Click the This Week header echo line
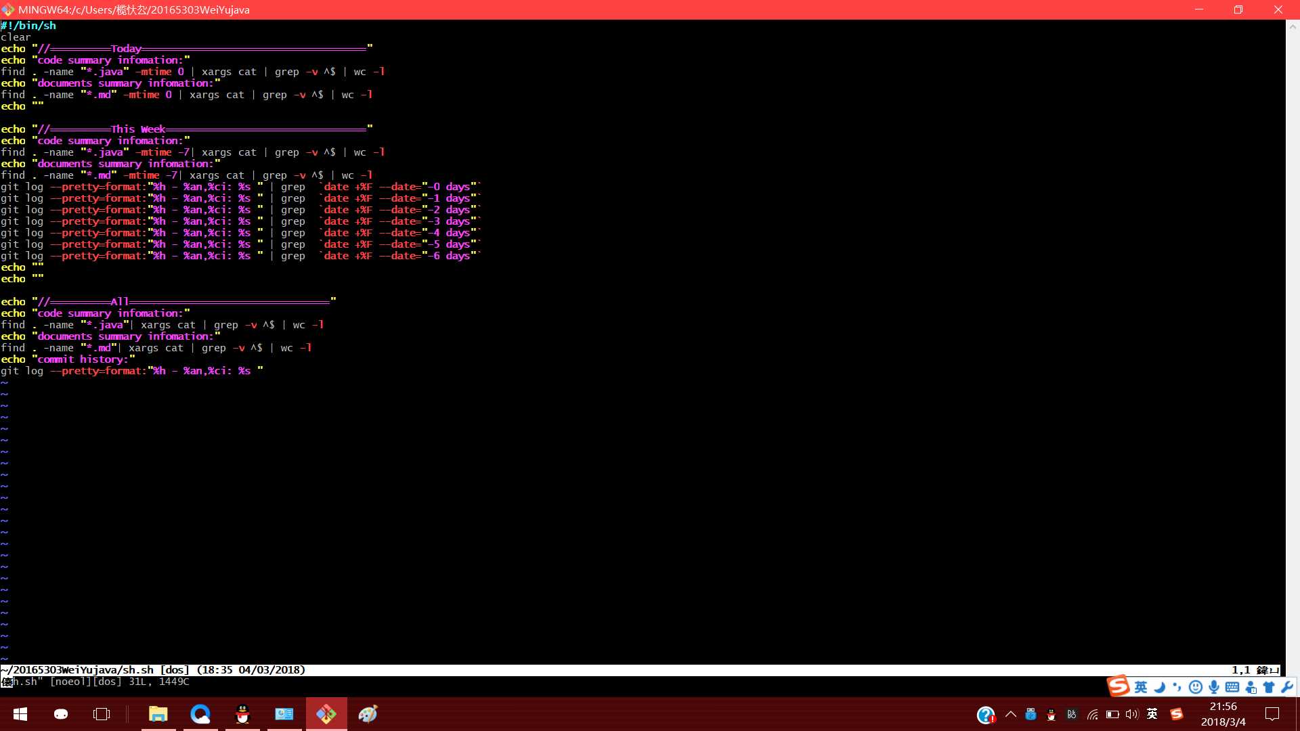This screenshot has height=731, width=1300. point(187,129)
